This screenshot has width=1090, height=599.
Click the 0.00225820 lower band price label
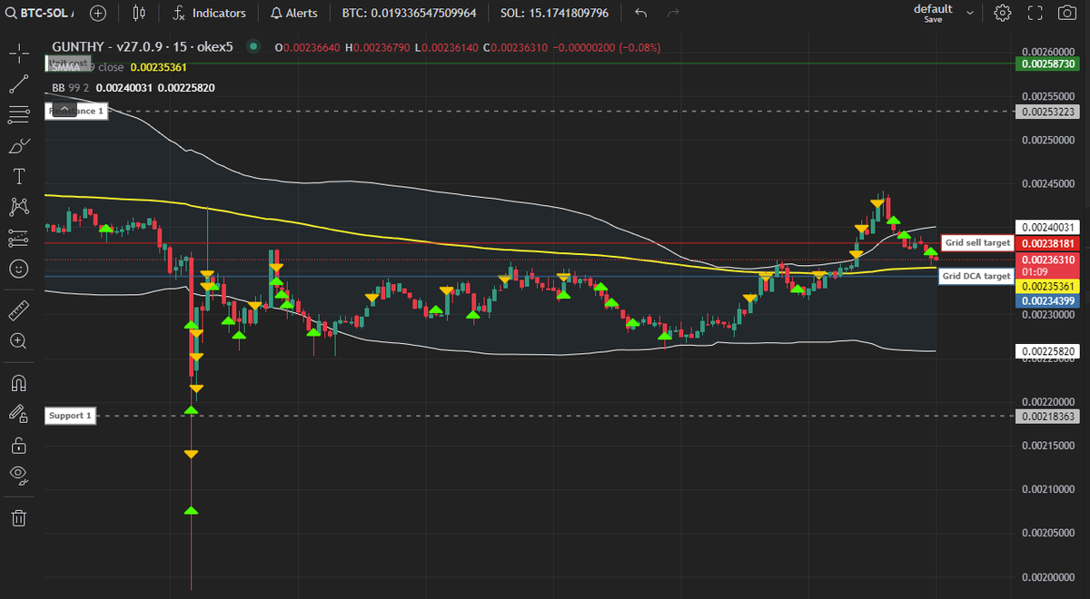pyautogui.click(x=1047, y=351)
